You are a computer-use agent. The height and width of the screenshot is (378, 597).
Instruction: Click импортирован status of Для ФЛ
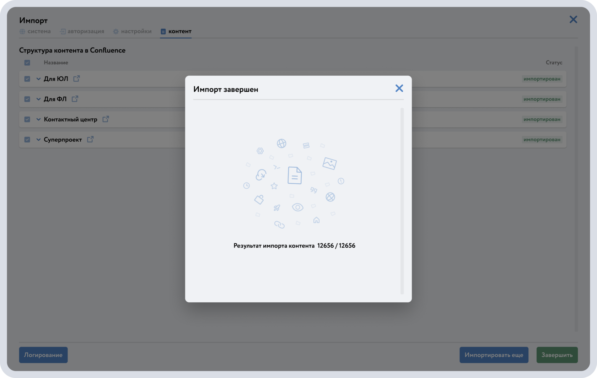click(x=542, y=99)
